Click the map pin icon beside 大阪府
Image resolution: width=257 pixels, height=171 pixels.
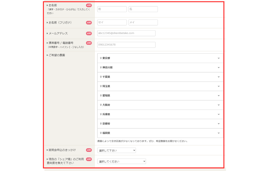101,105
